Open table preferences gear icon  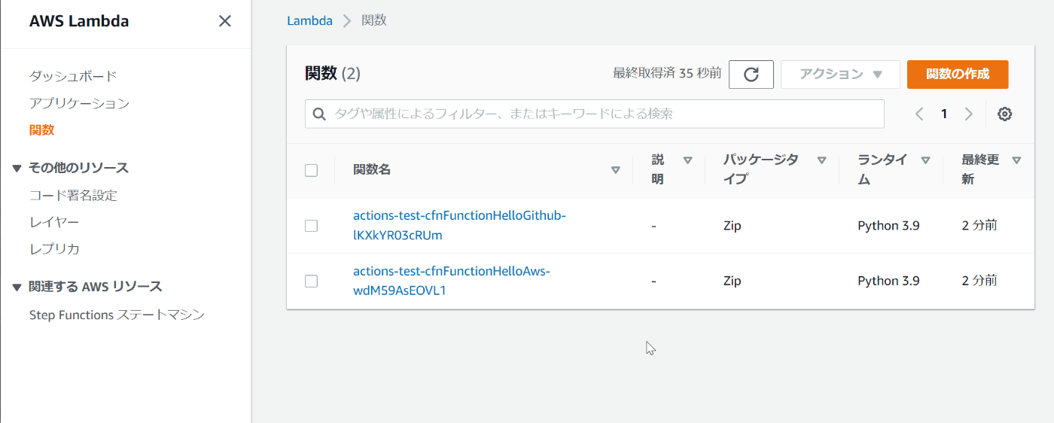1004,114
